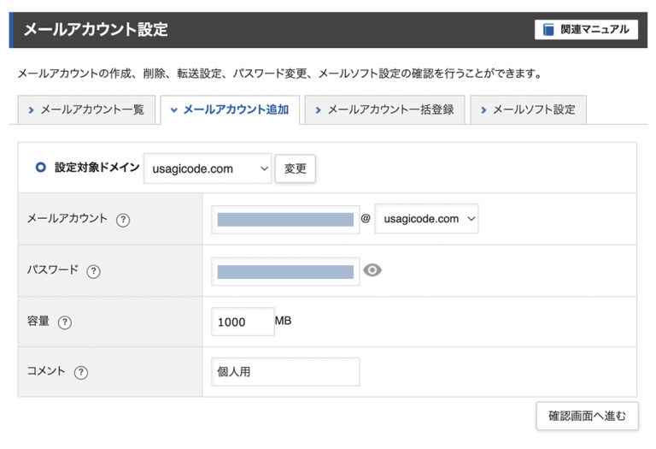Click the 確認画面へ進む button

(x=587, y=417)
